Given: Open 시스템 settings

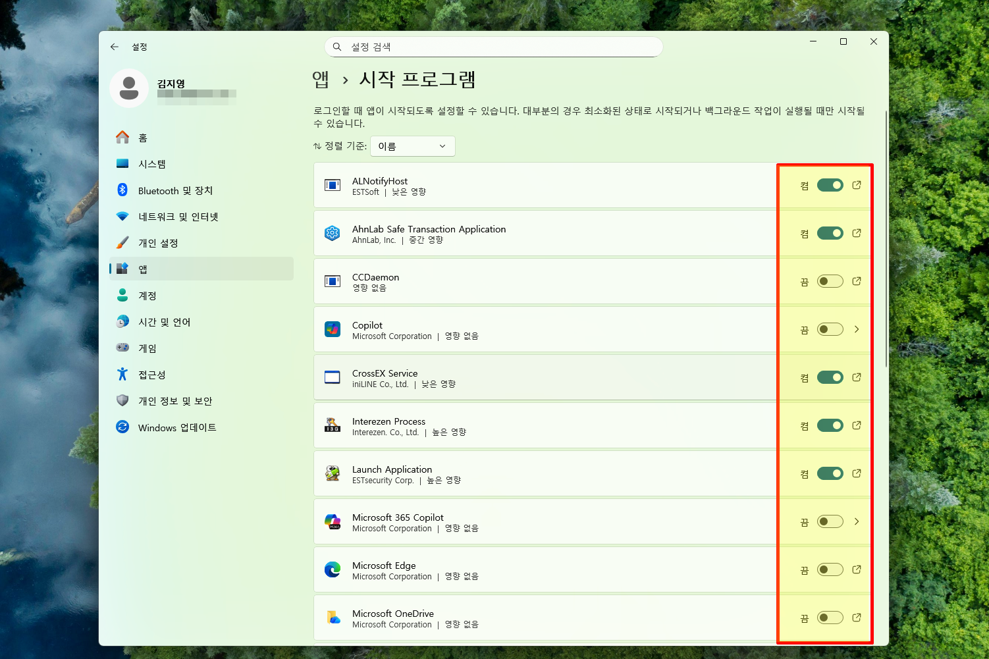Looking at the screenshot, I should [x=201, y=164].
